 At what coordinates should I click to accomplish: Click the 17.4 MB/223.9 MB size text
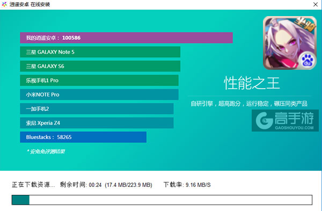[129, 185]
